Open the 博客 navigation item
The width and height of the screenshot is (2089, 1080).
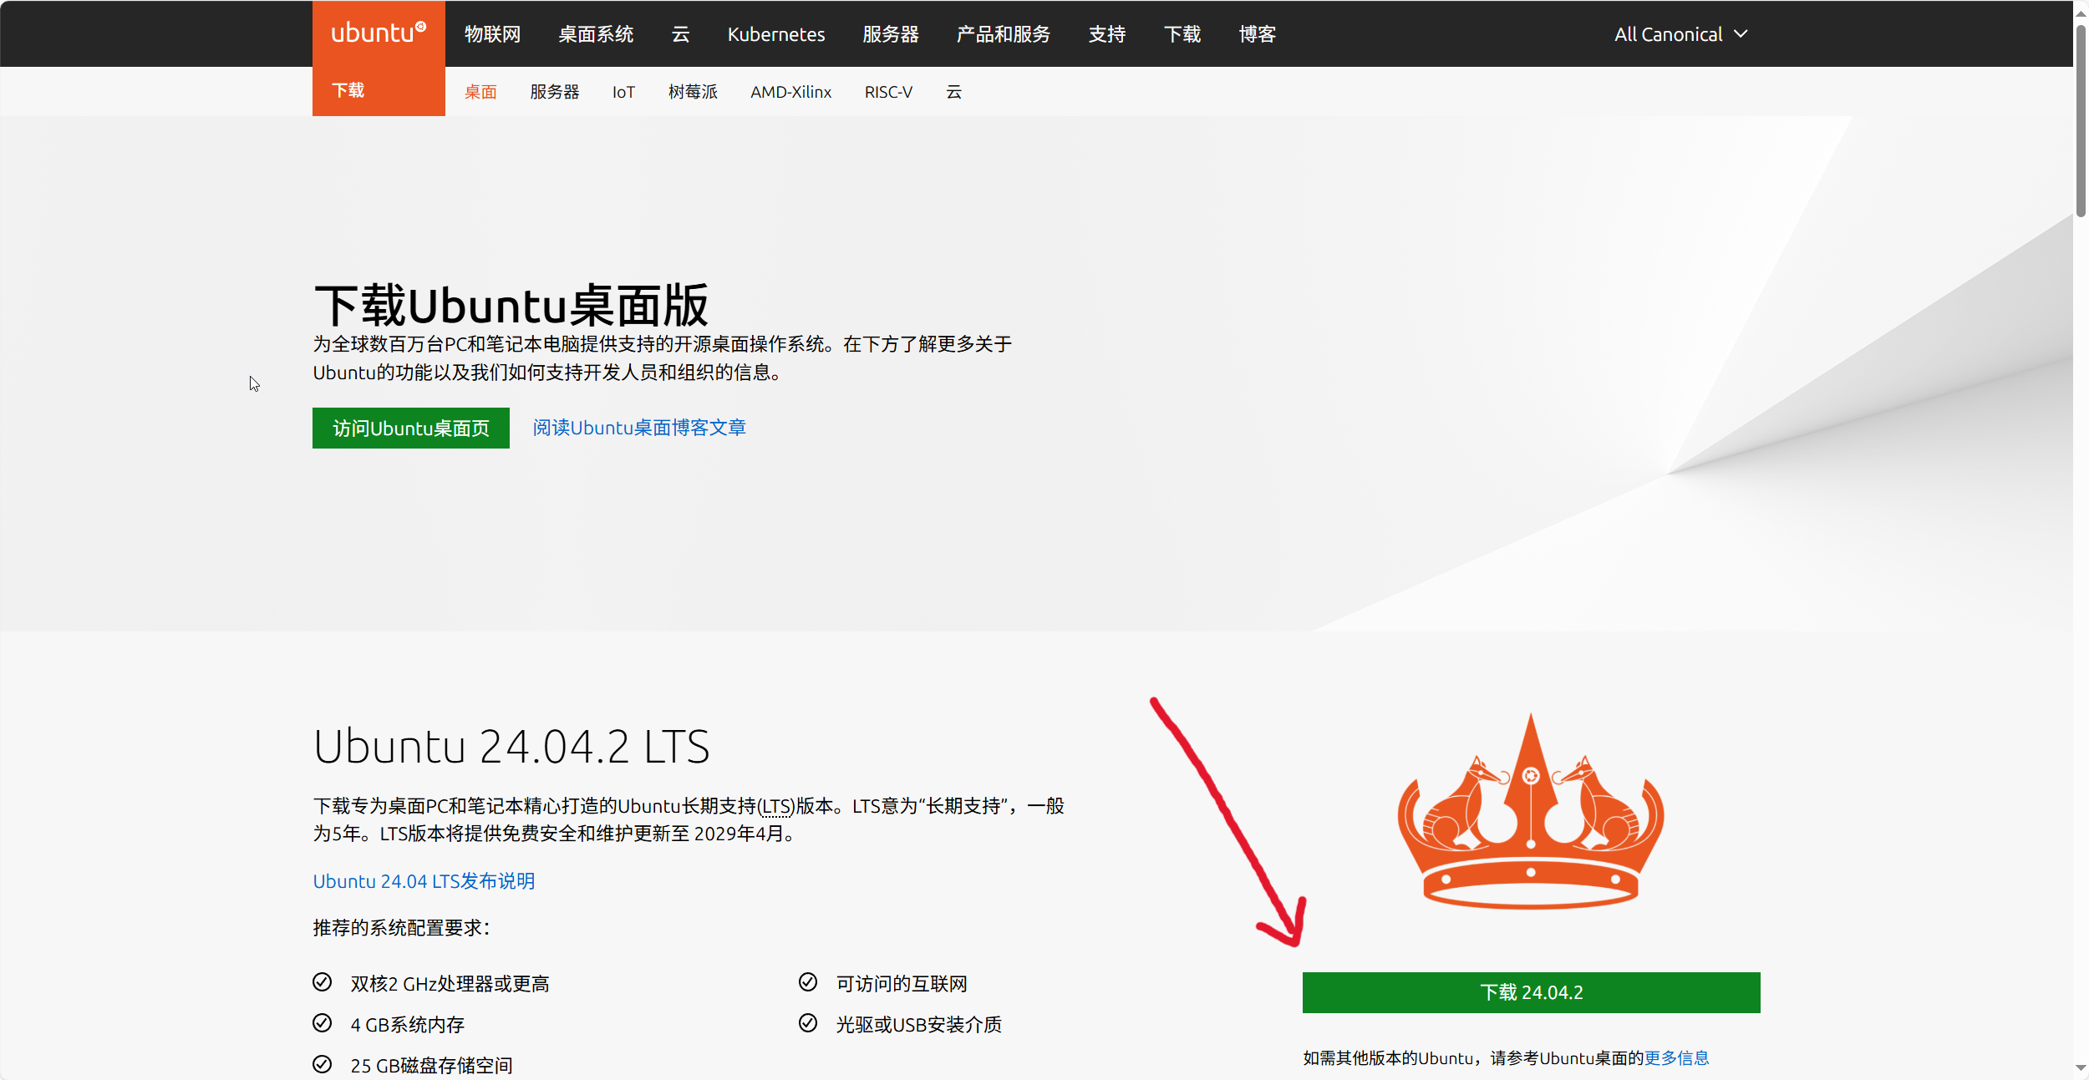pos(1258,34)
